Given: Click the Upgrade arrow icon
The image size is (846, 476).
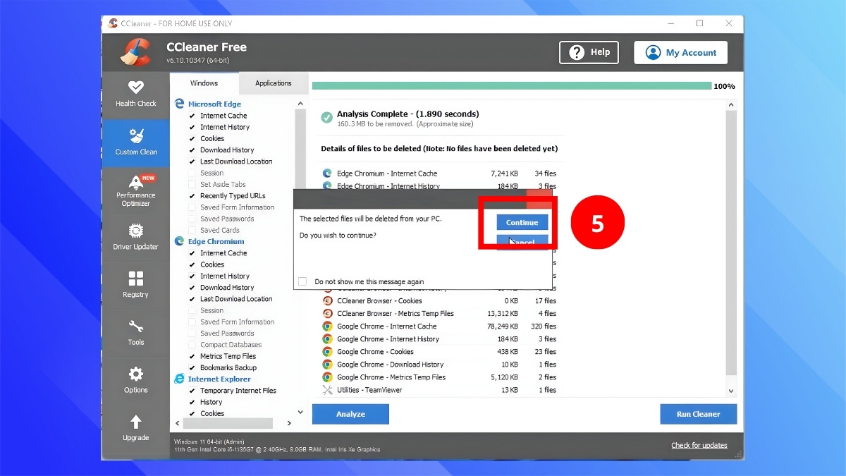Looking at the screenshot, I should (135, 429).
